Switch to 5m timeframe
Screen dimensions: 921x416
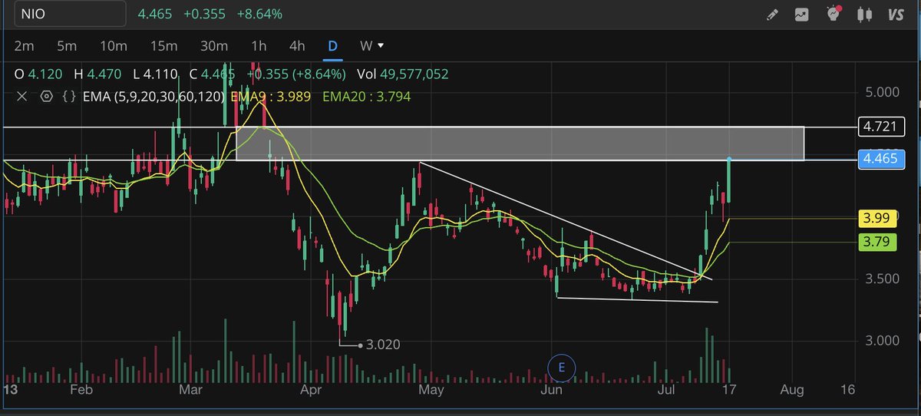(68, 46)
